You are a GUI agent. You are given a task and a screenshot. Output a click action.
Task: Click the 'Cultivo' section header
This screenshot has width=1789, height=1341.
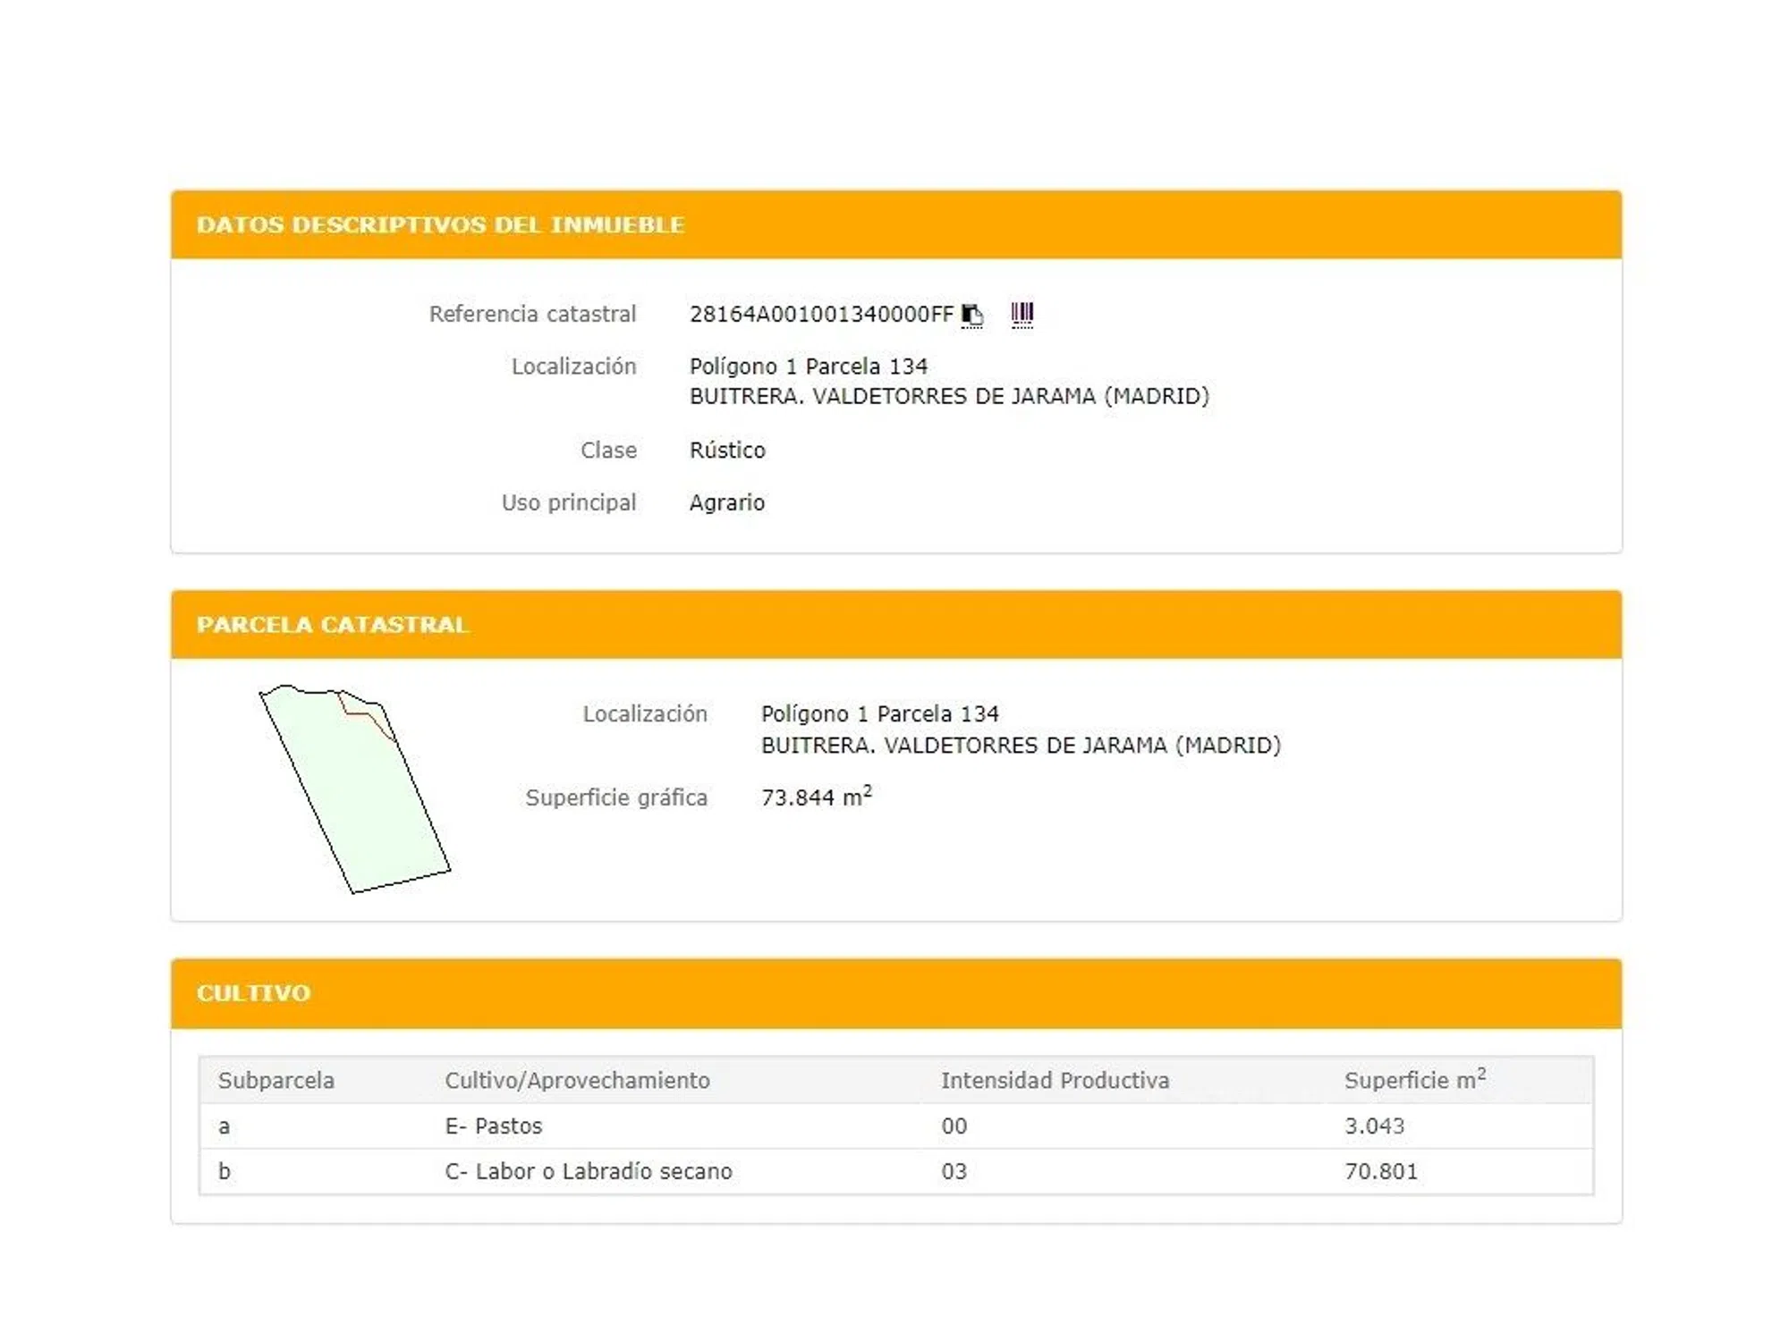(253, 992)
